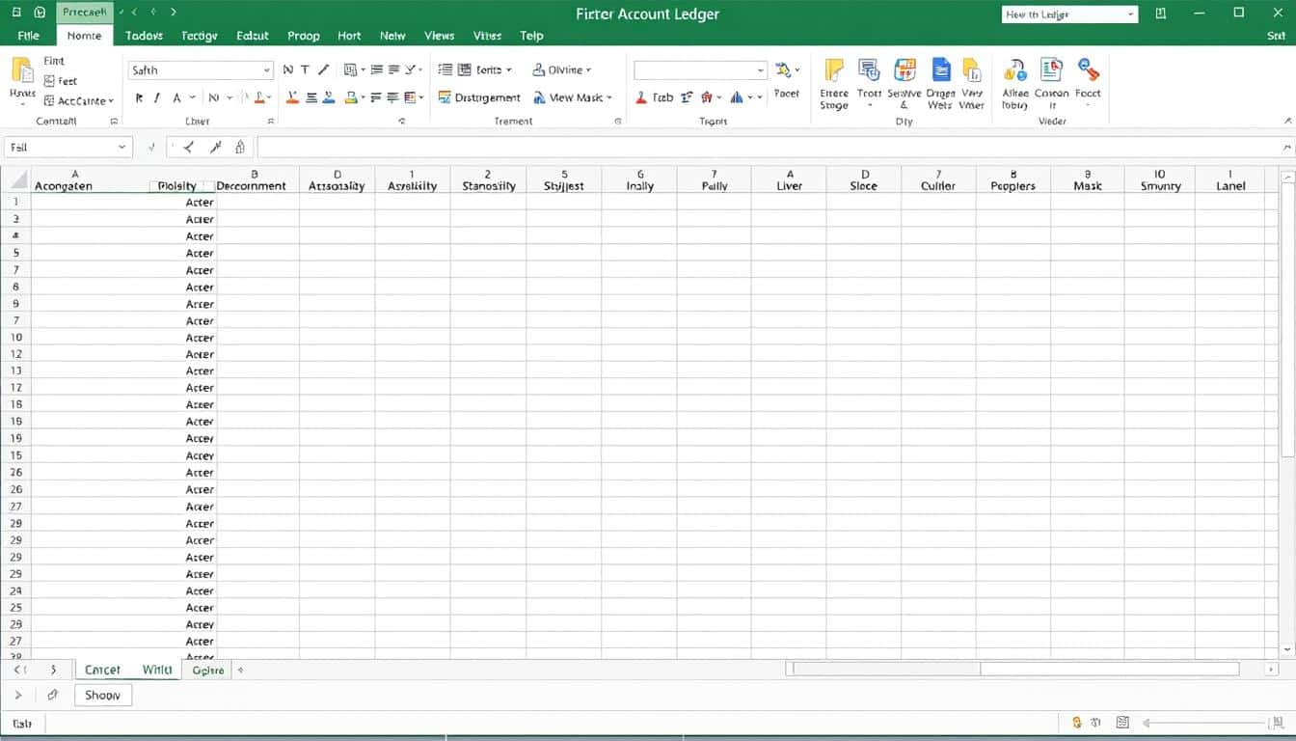Click the zoom slider in status bar
This screenshot has height=741, width=1296.
pos(1203,722)
